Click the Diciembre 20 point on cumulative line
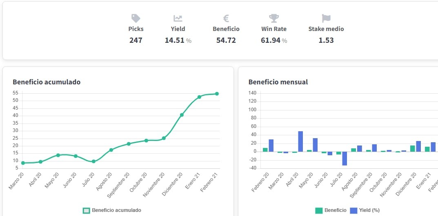The width and height of the screenshot is (438, 216). point(182,115)
